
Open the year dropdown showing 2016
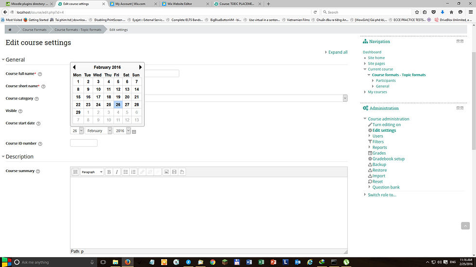122,131
